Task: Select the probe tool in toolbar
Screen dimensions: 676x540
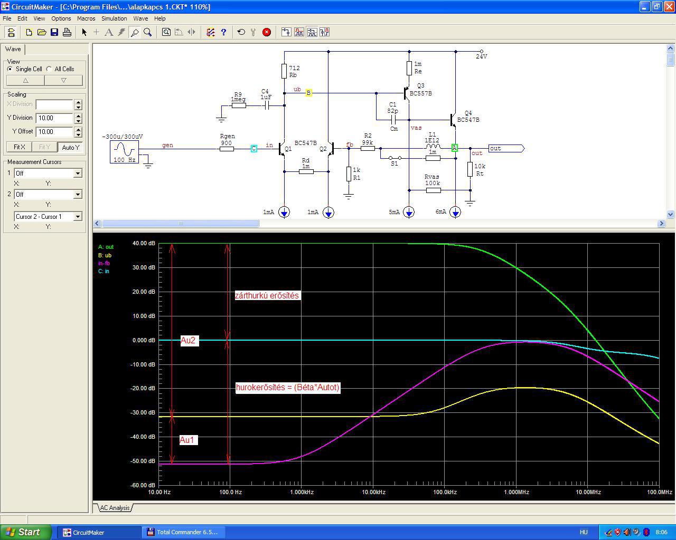Action: pyautogui.click(x=135, y=32)
